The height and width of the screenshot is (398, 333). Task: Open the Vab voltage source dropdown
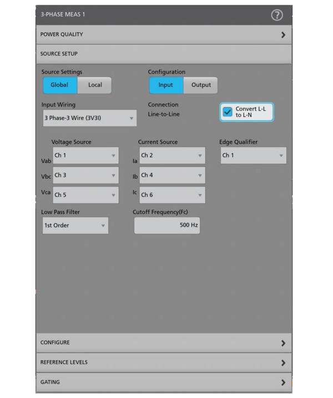click(x=85, y=156)
